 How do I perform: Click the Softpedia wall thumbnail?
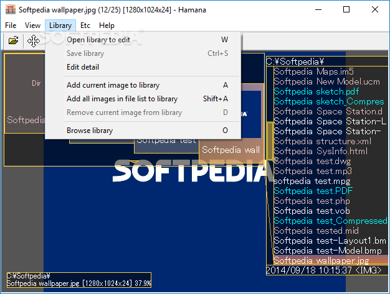[231, 150]
